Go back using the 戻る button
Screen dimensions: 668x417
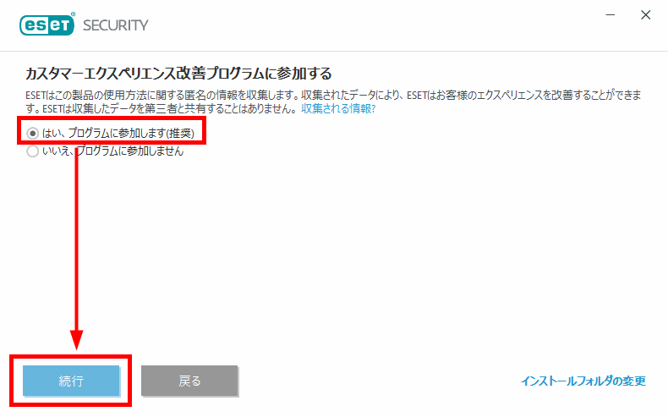(189, 381)
